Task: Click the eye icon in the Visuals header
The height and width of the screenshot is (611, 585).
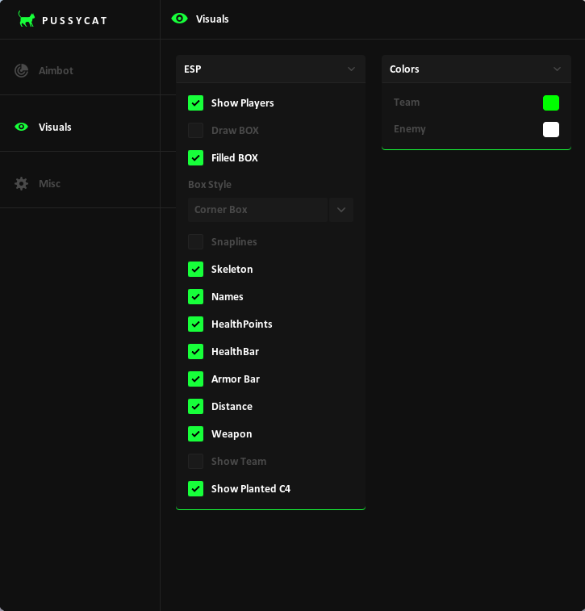Action: coord(180,19)
